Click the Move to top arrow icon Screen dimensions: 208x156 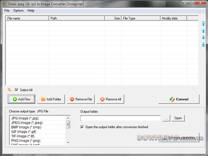click(x=203, y=24)
